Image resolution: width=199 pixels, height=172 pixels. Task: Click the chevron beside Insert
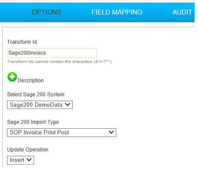tap(29, 160)
